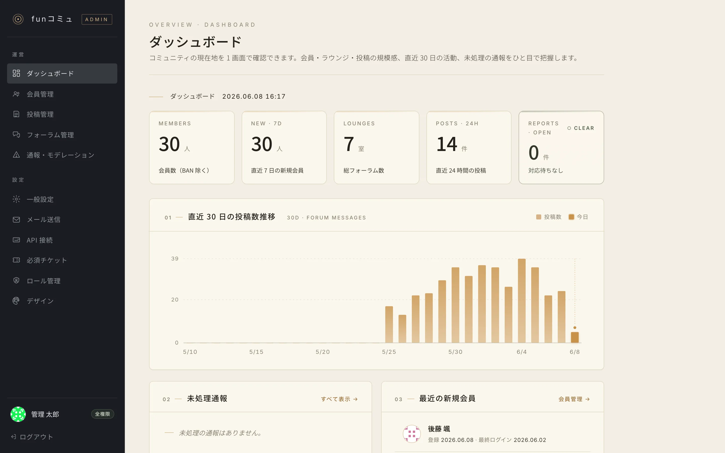Click the 会員管理 people icon
The height and width of the screenshot is (453, 725).
pos(16,94)
